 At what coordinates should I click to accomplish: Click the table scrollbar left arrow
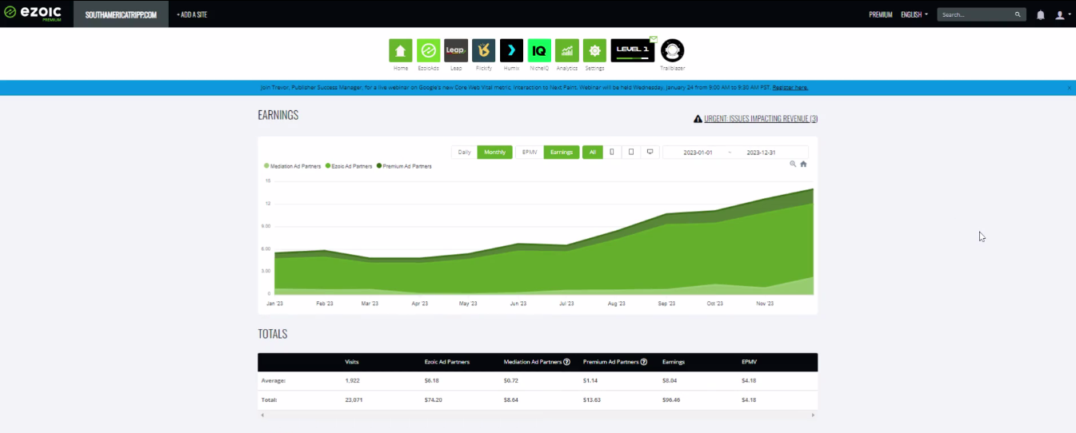pos(261,415)
